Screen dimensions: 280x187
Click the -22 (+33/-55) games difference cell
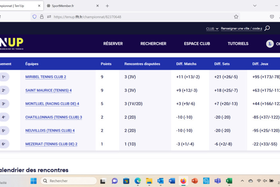pos(264,144)
